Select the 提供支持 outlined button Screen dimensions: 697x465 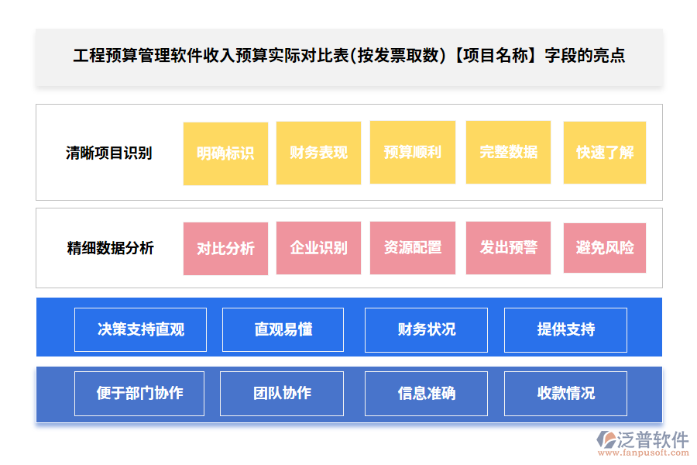point(566,329)
